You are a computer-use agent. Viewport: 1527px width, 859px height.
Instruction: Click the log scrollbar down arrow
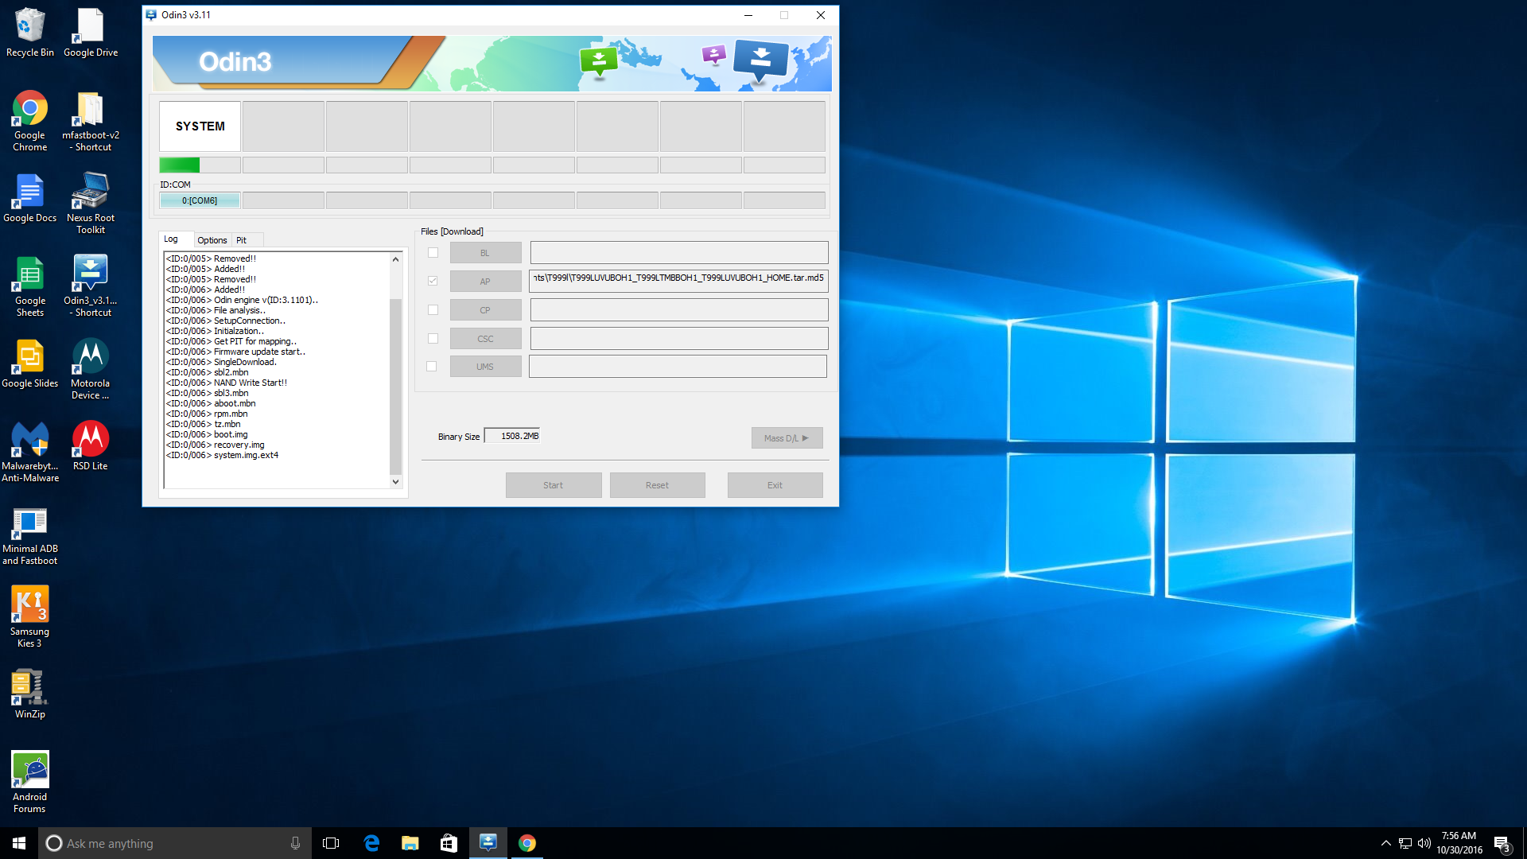pos(395,482)
